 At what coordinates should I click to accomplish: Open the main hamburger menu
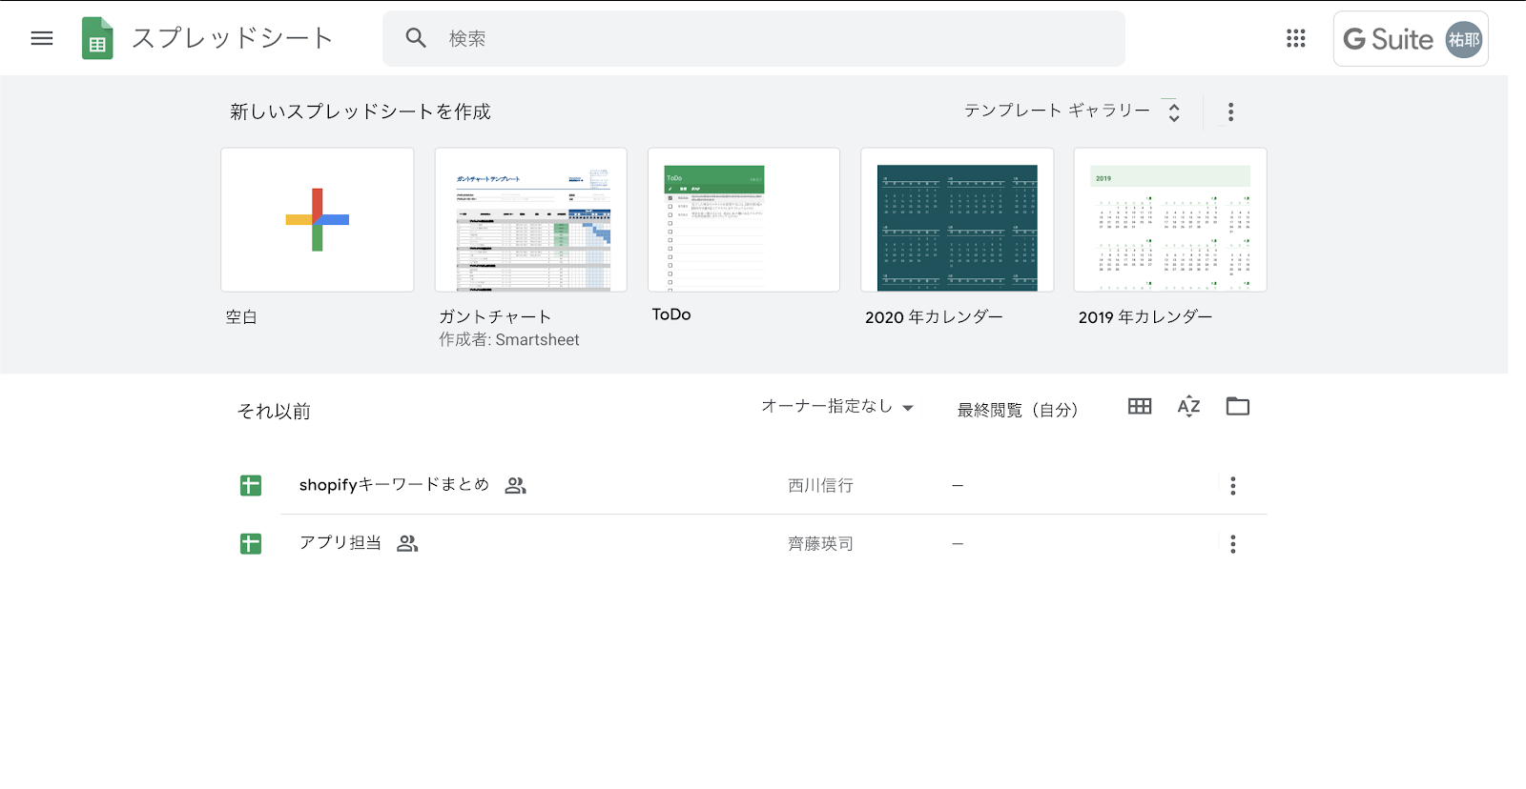42,38
